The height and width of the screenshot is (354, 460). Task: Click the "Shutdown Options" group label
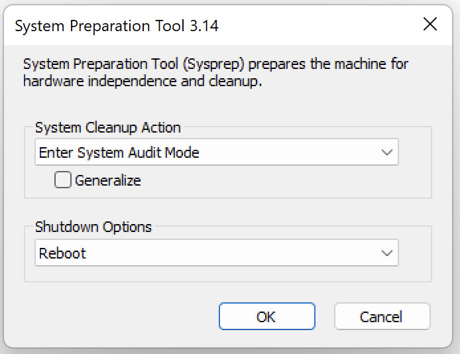pos(93,227)
